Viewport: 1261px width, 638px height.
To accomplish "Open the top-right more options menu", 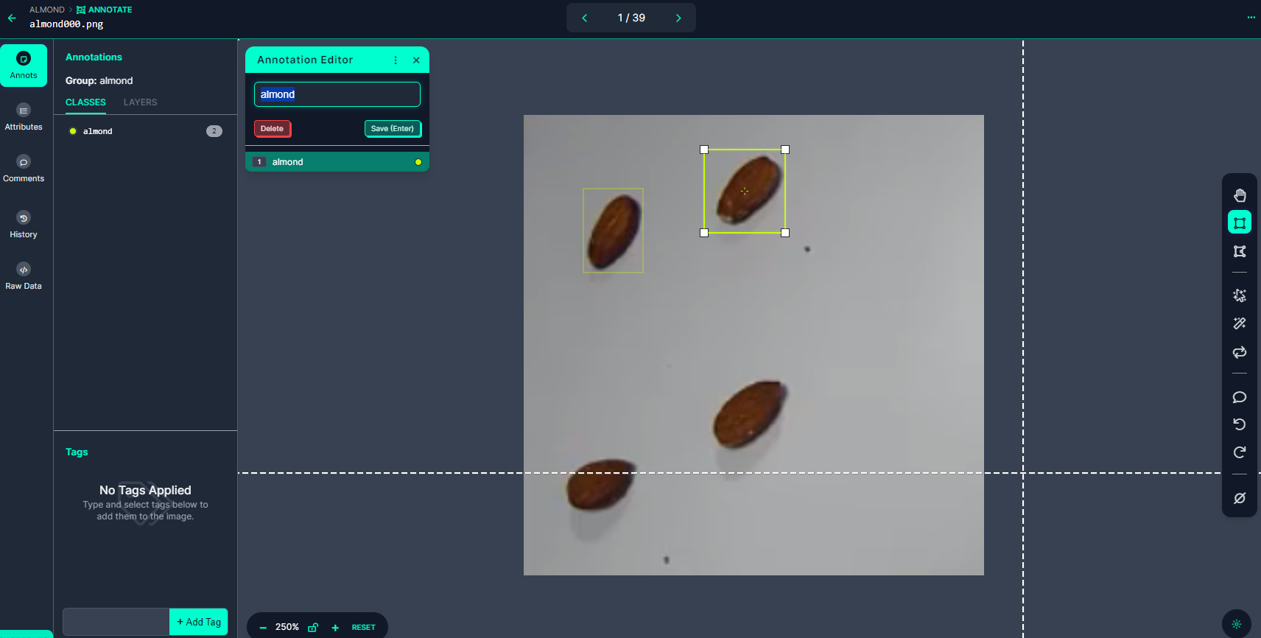I will click(1251, 17).
